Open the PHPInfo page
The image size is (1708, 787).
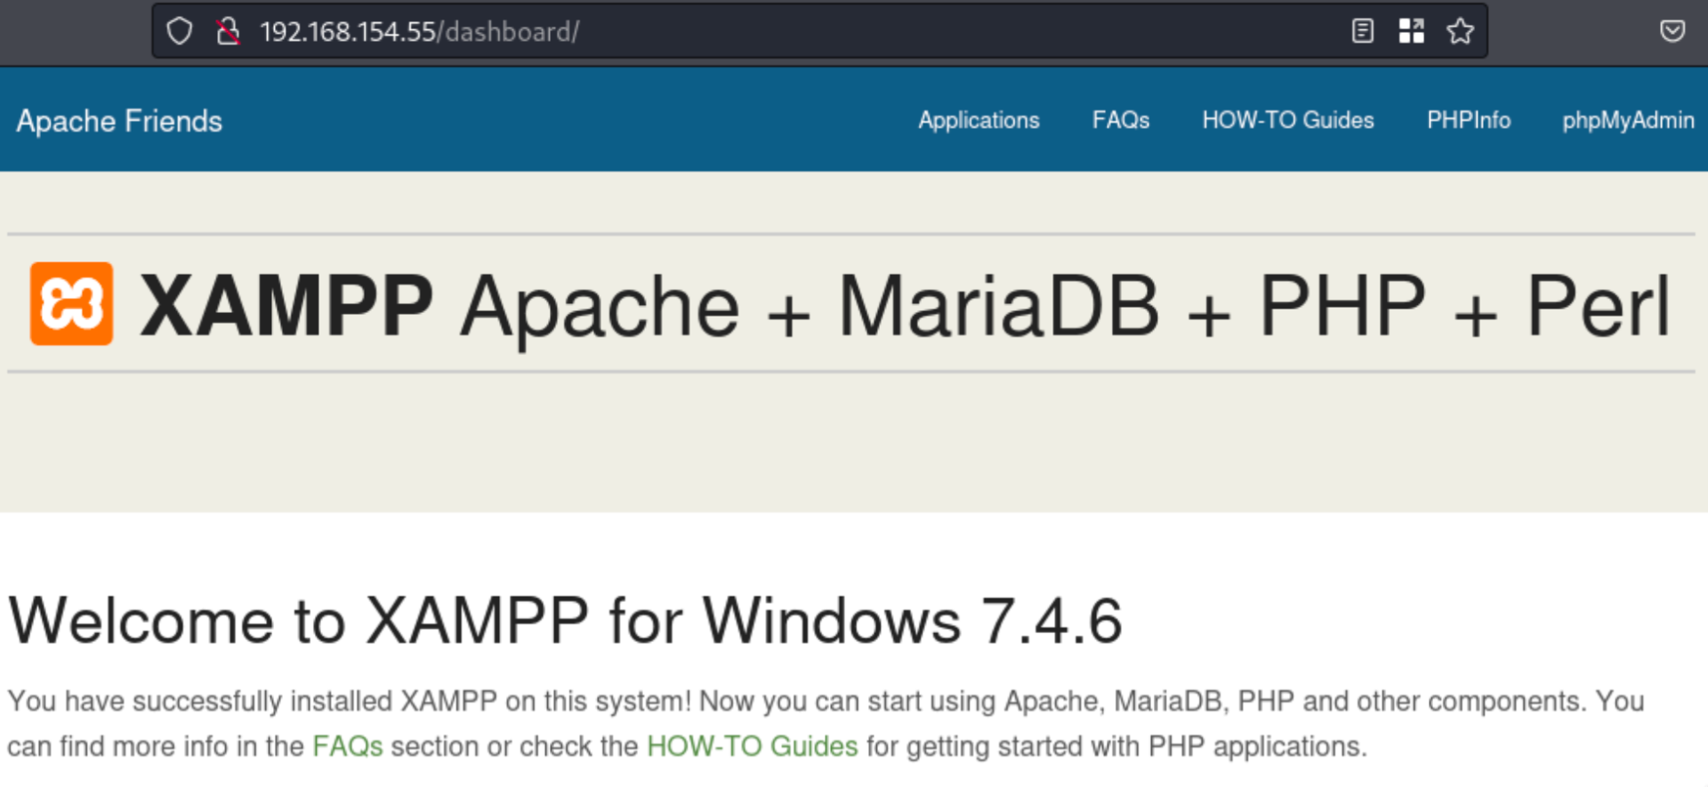[1468, 120]
